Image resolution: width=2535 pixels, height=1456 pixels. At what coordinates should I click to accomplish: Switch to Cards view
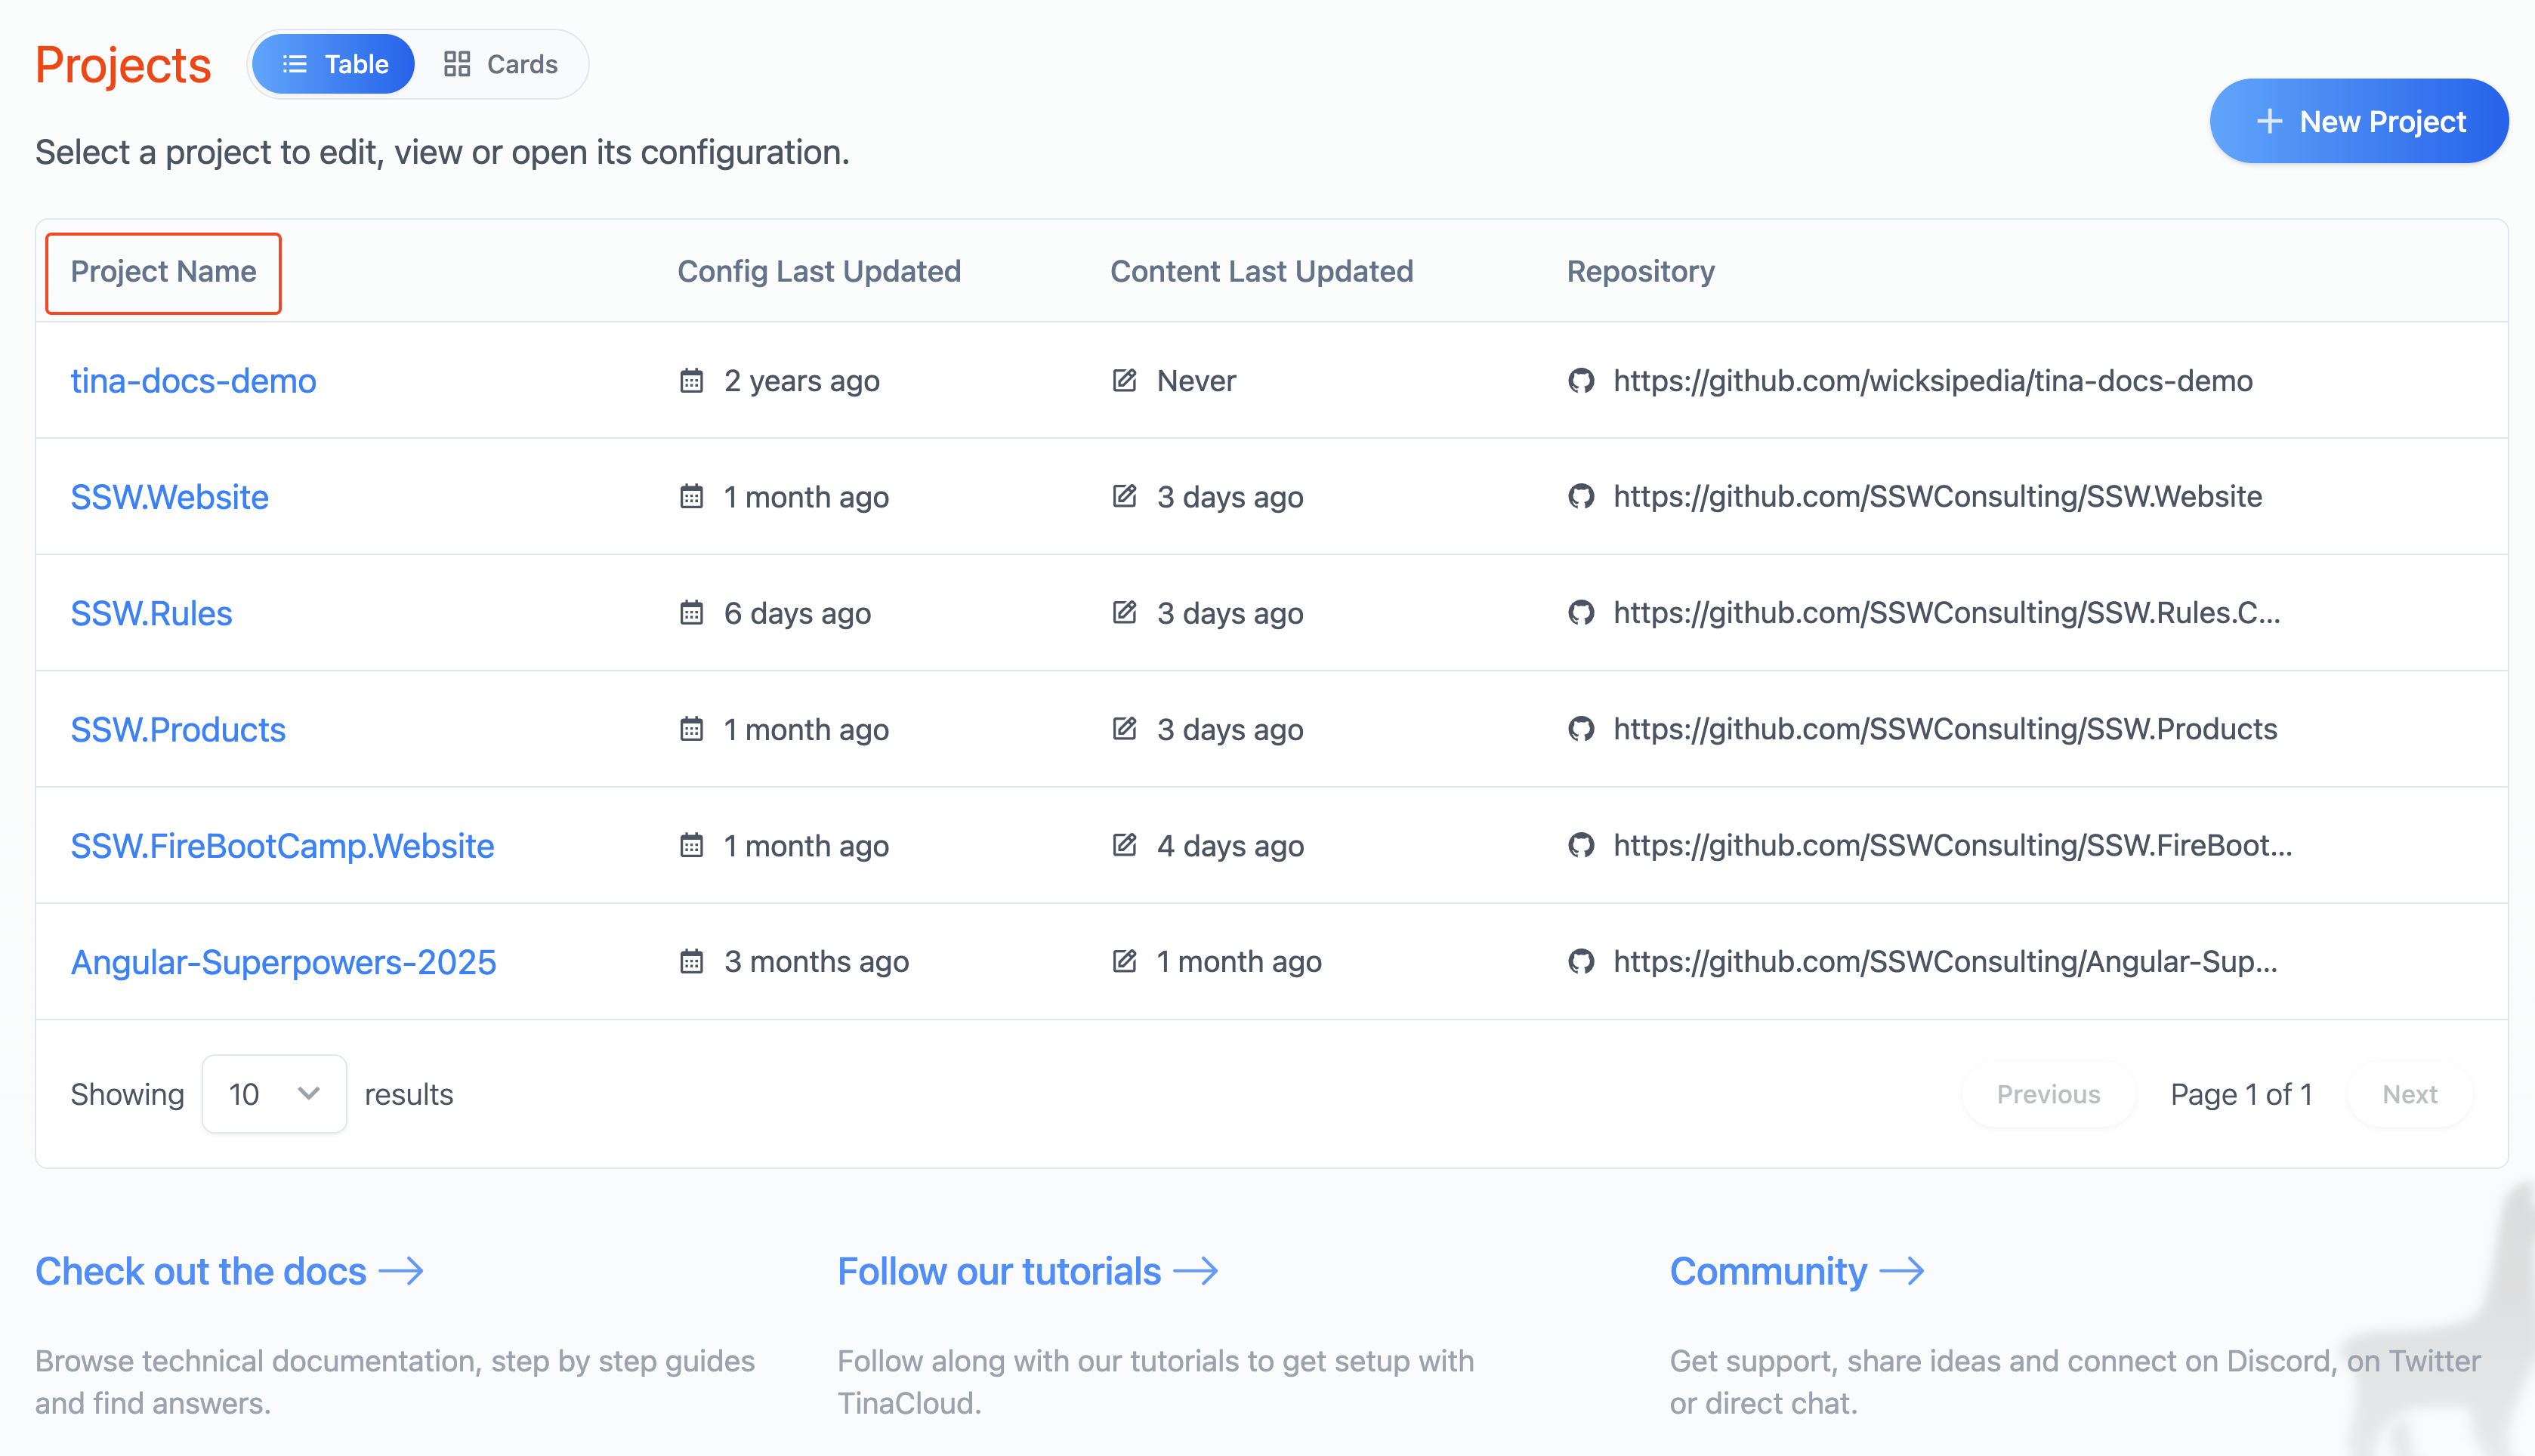(501, 65)
